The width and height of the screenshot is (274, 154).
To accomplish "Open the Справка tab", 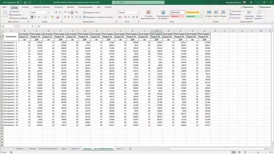I will click(x=108, y=7).
